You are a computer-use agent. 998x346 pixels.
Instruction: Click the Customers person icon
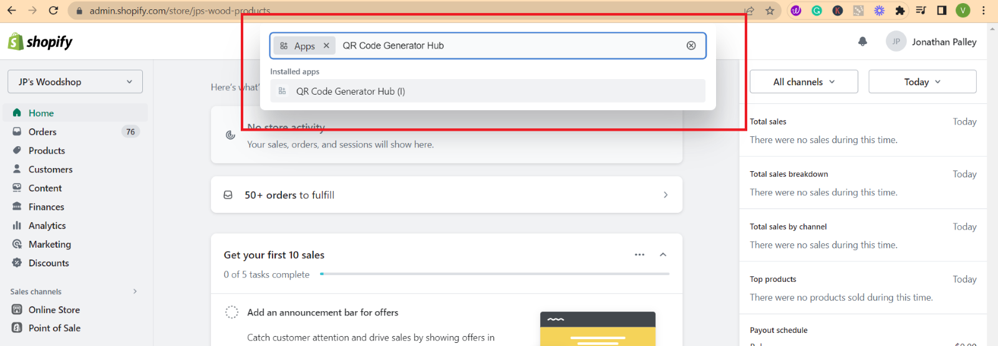point(17,169)
